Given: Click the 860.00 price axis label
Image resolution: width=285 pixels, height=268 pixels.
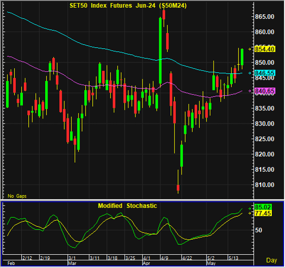Looking at the screenshot, I should coord(265,32).
